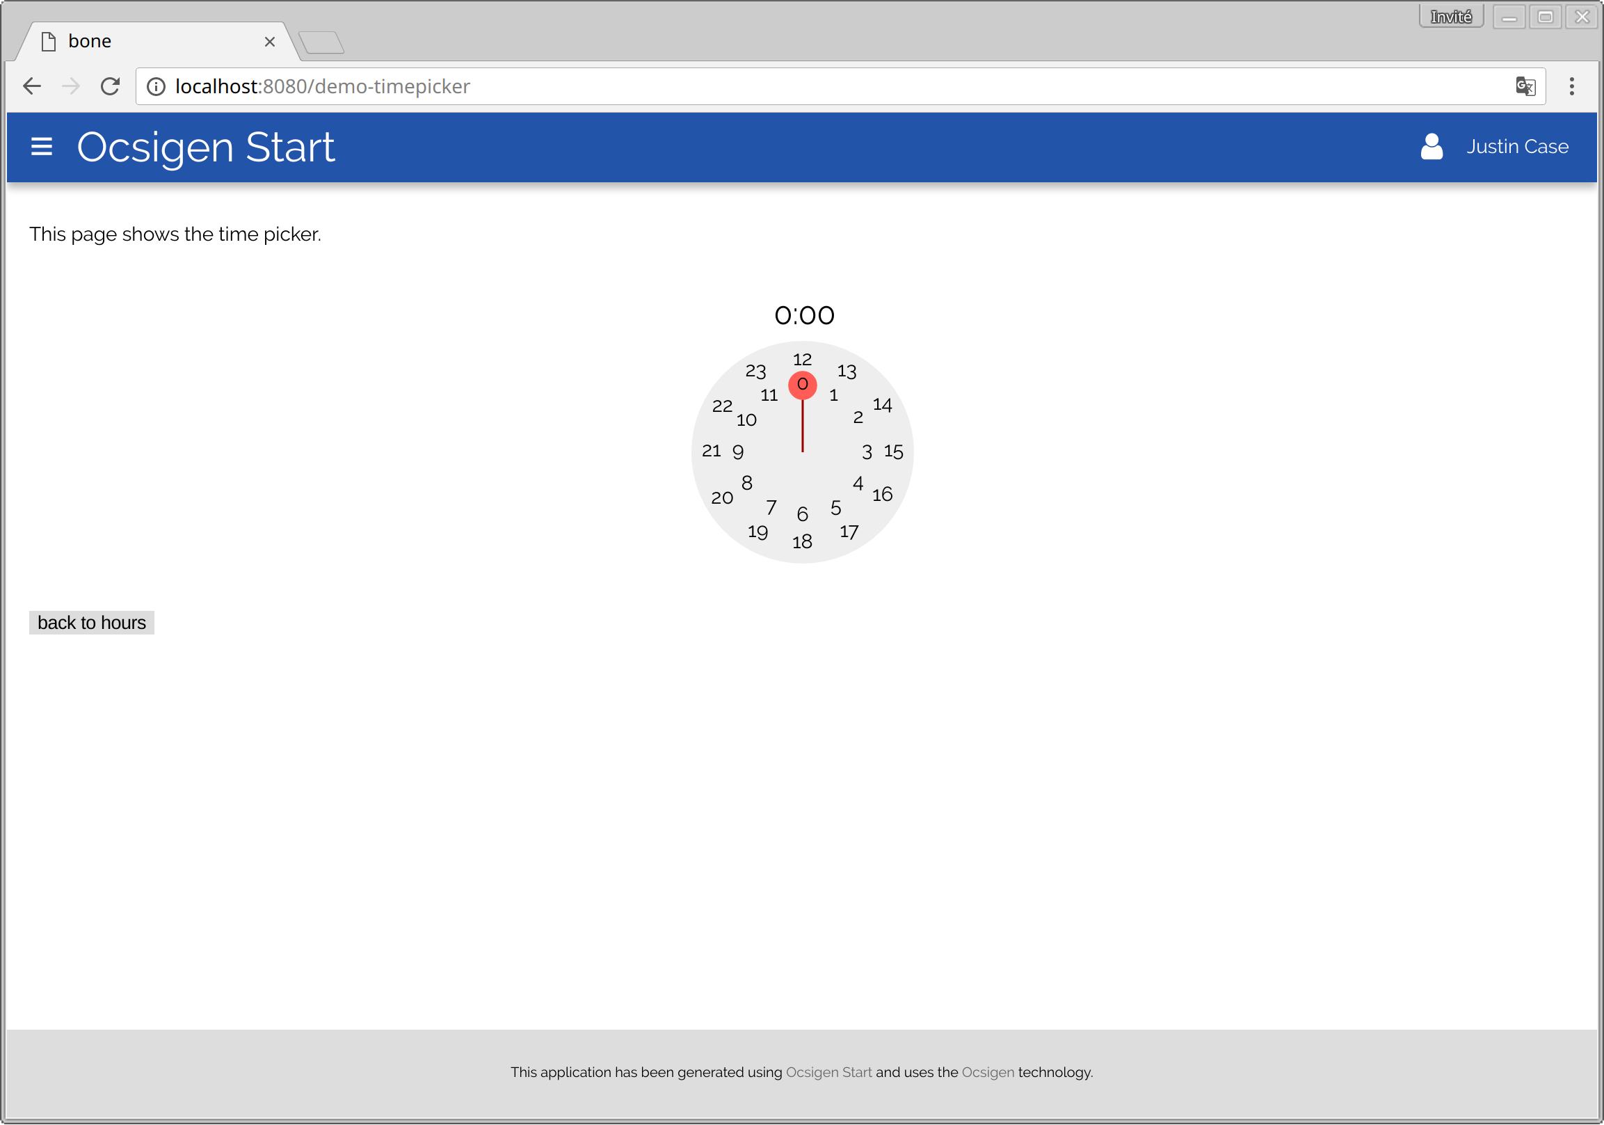
Task: Select hour 23 on the clock
Action: pos(756,371)
